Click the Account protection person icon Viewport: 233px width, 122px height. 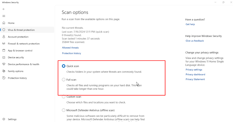[x=4, y=37]
